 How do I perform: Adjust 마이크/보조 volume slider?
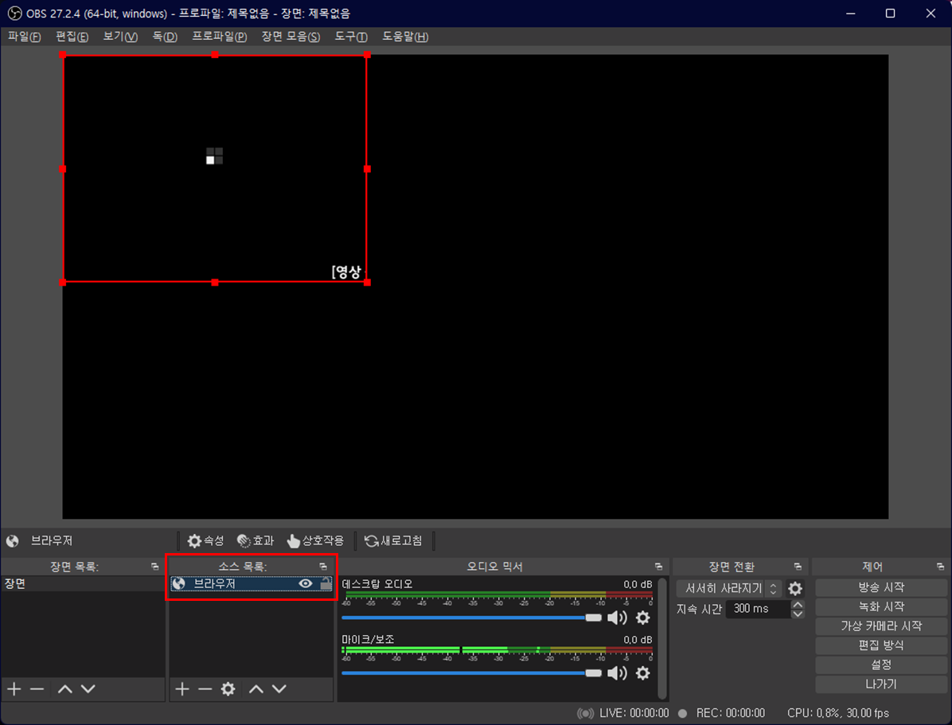471,672
